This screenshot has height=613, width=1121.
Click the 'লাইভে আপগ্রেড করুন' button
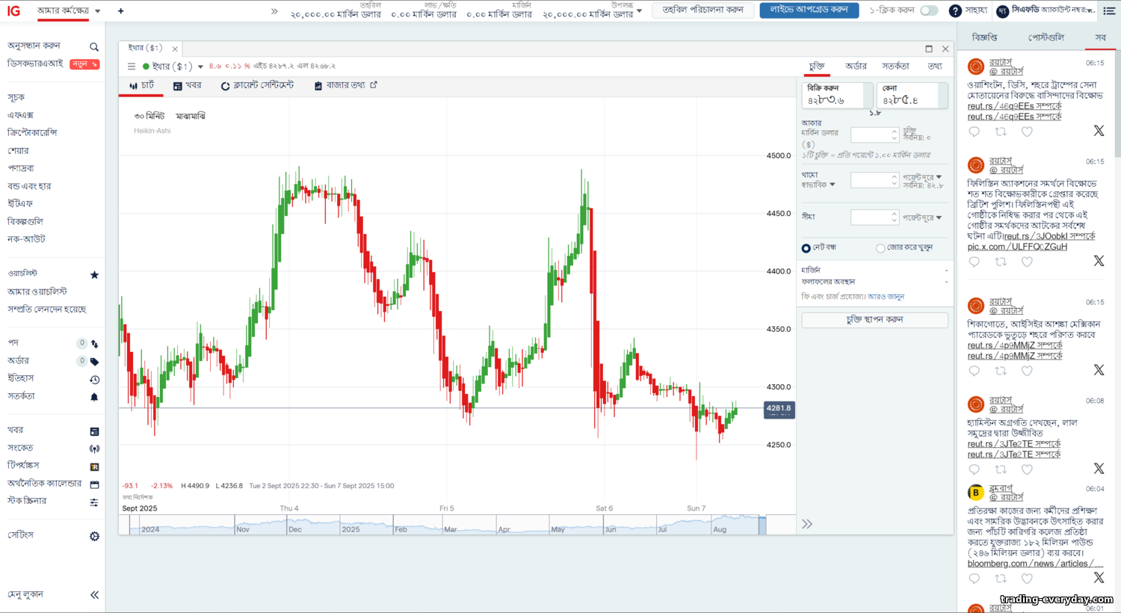tap(809, 10)
